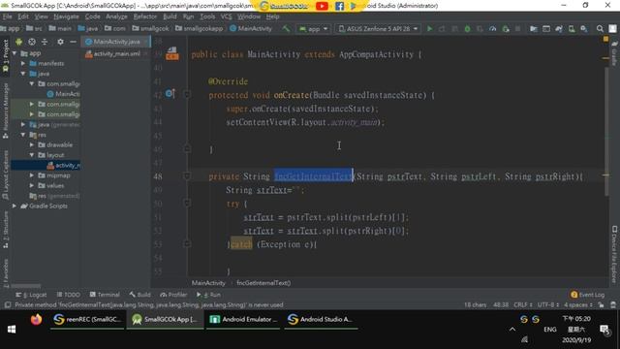The image size is (620, 349).
Task: Collapse the layout folder arrow
Action: 32,155
